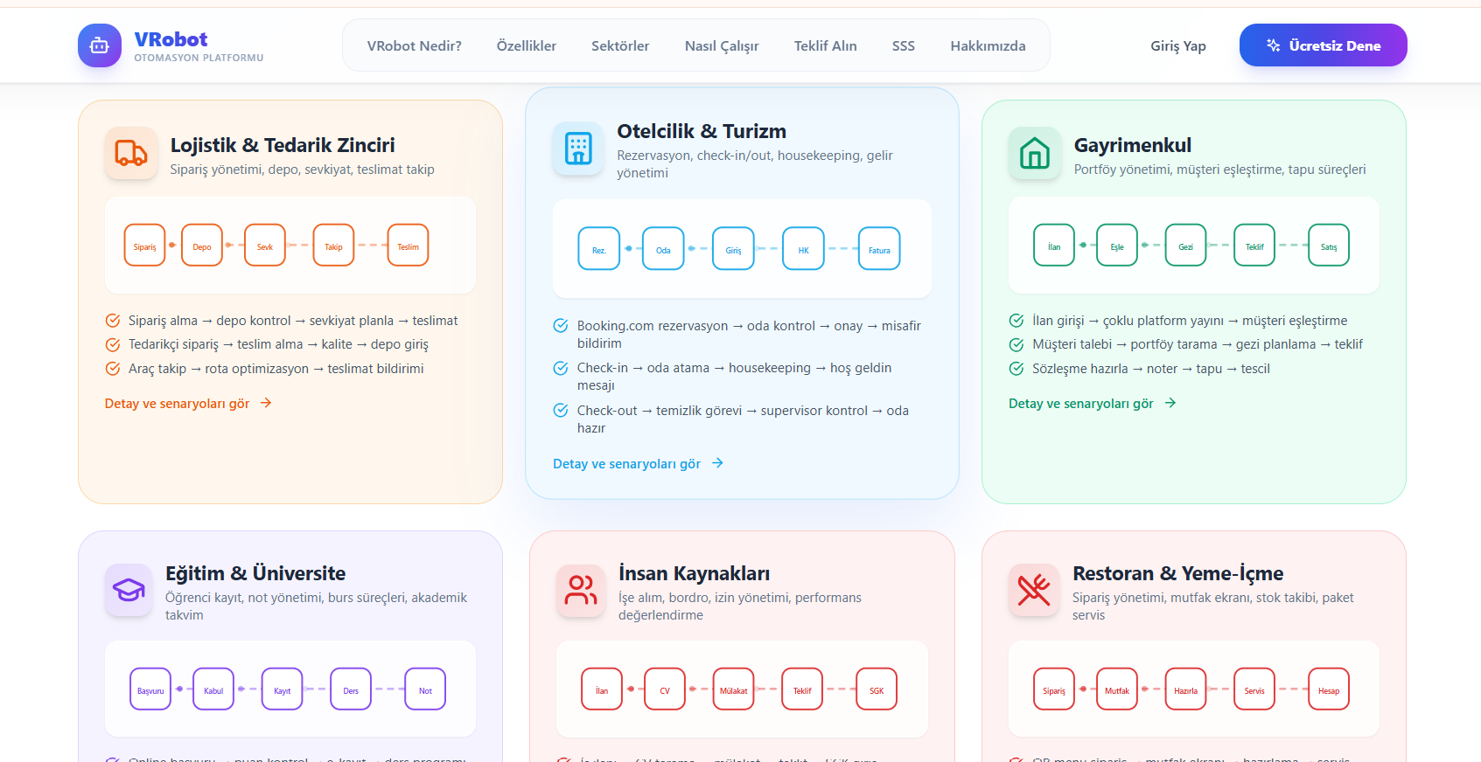This screenshot has width=1481, height=762.
Task: Click the Rez. step in hotel flow
Action: (x=599, y=249)
